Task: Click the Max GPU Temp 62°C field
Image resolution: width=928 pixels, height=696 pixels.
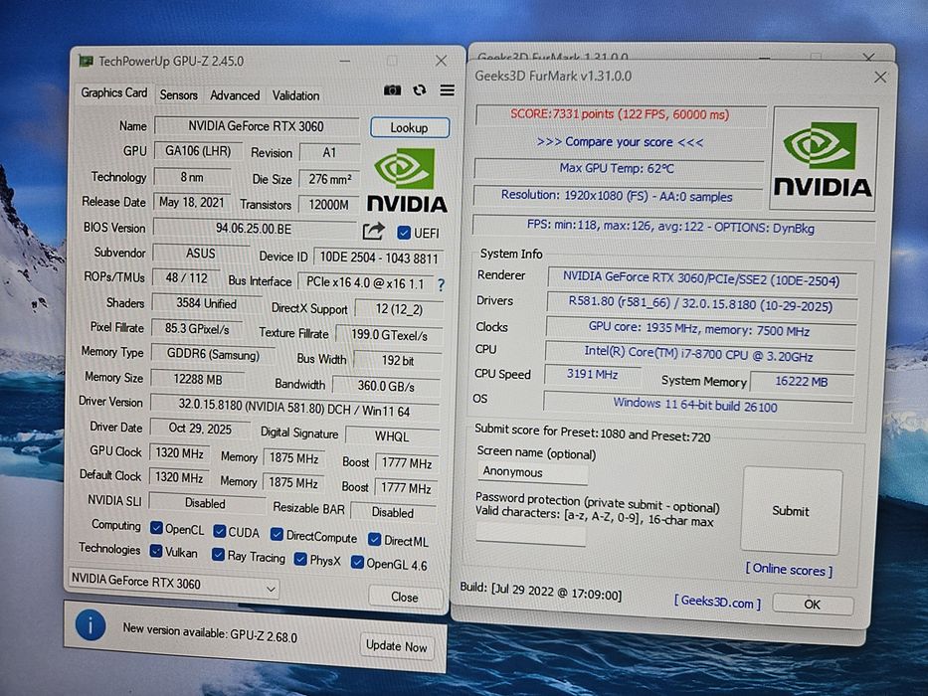Action: coord(618,168)
